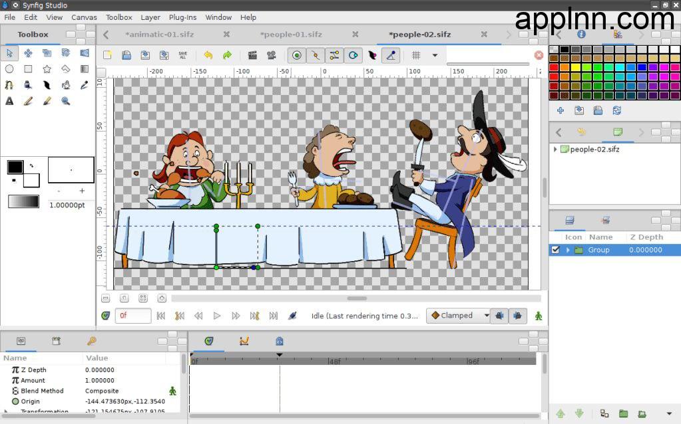Play the animation

[x=217, y=316]
